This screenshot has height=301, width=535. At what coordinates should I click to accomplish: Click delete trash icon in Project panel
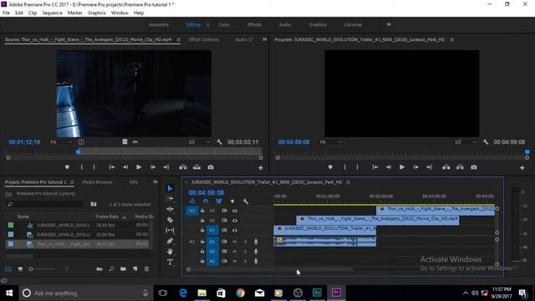click(x=147, y=269)
